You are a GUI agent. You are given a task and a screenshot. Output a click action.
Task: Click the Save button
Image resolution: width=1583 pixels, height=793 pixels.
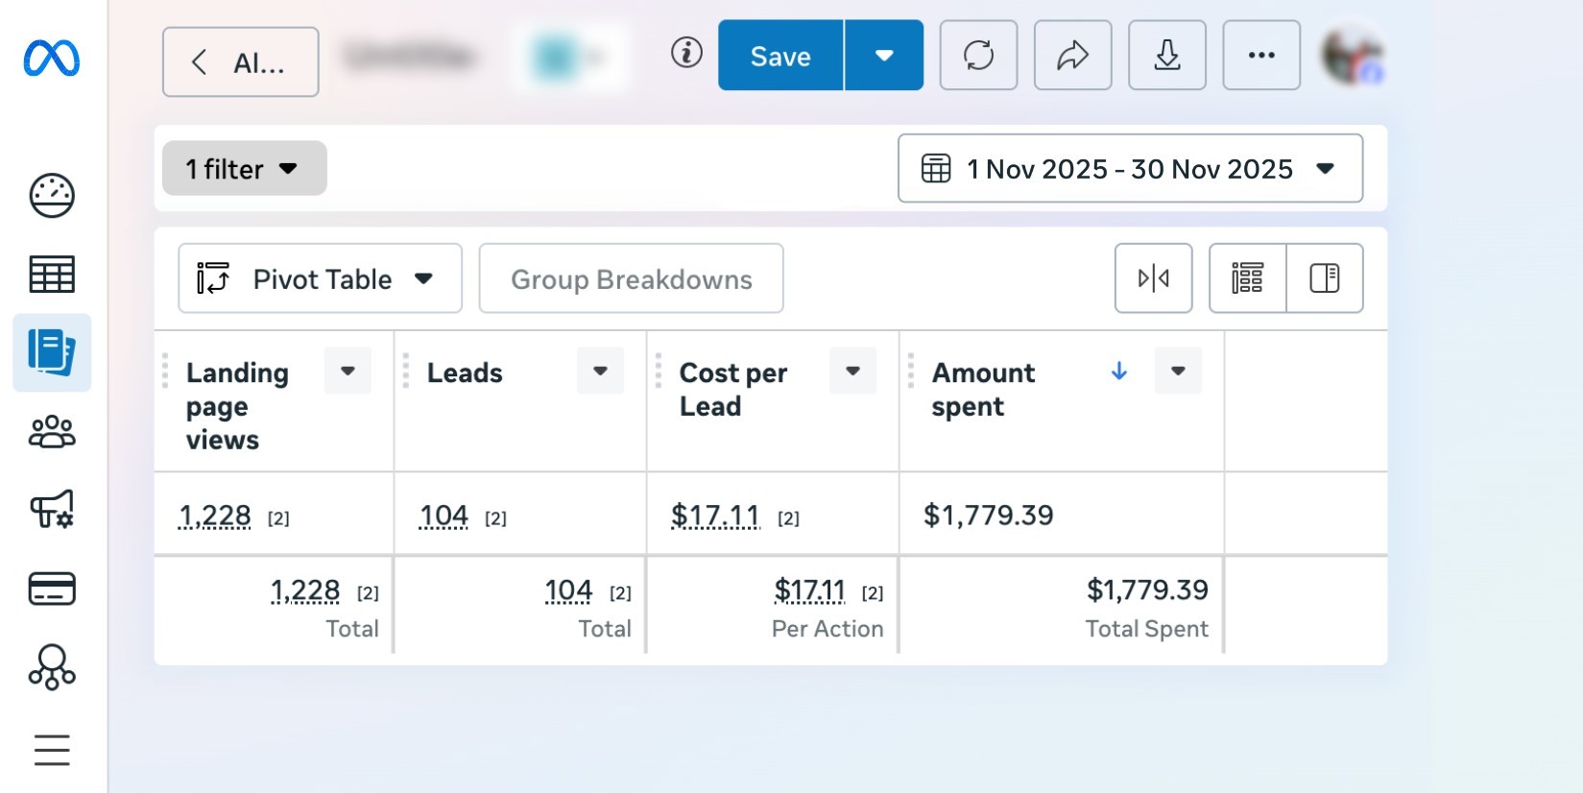780,56
